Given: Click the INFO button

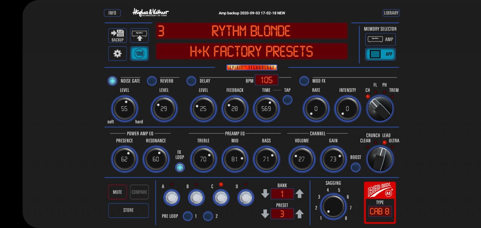Looking at the screenshot, I should [x=112, y=13].
